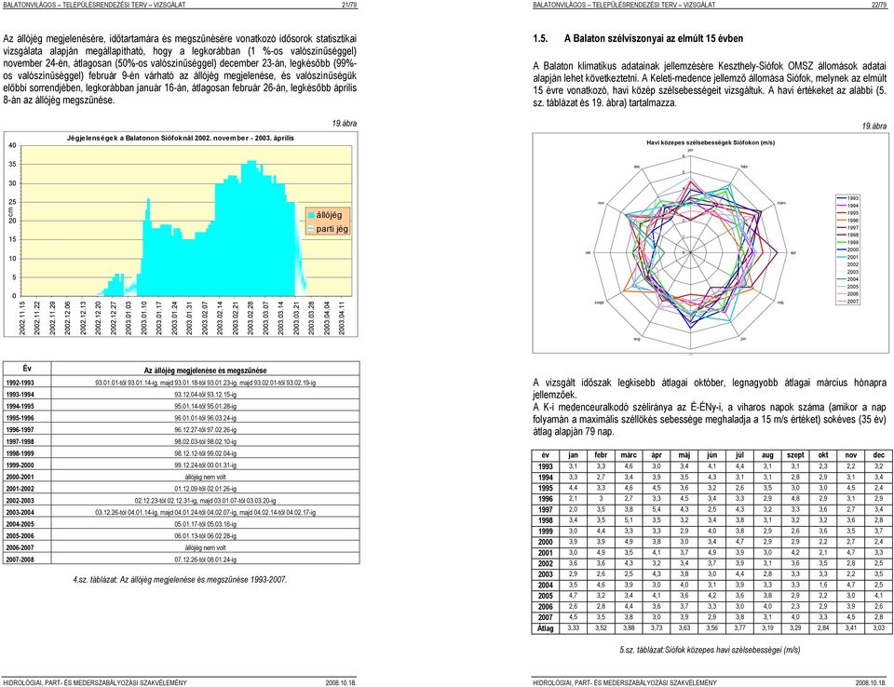Viewport: 894px width, 687px height.
Task: Click the 'Év' column header in the ice table
Action: pyautogui.click(x=27, y=369)
